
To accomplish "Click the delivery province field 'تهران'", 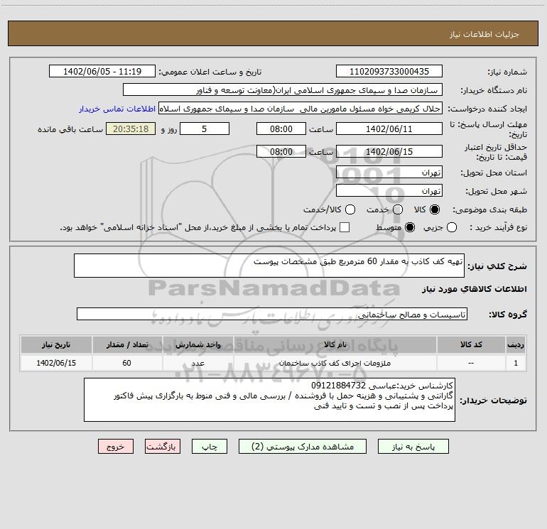I will (x=389, y=173).
